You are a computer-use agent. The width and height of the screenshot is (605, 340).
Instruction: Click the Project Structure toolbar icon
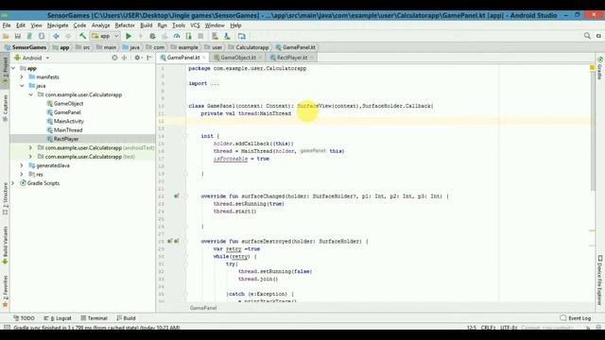pos(242,36)
